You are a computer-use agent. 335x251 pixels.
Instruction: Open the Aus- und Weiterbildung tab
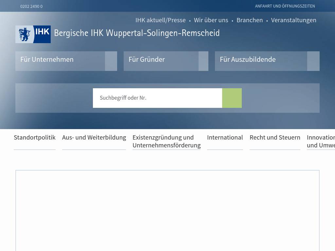[x=94, y=138]
